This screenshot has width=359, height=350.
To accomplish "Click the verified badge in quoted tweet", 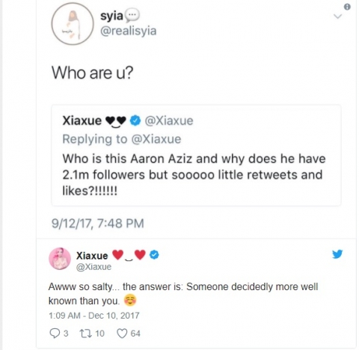I will click(135, 120).
